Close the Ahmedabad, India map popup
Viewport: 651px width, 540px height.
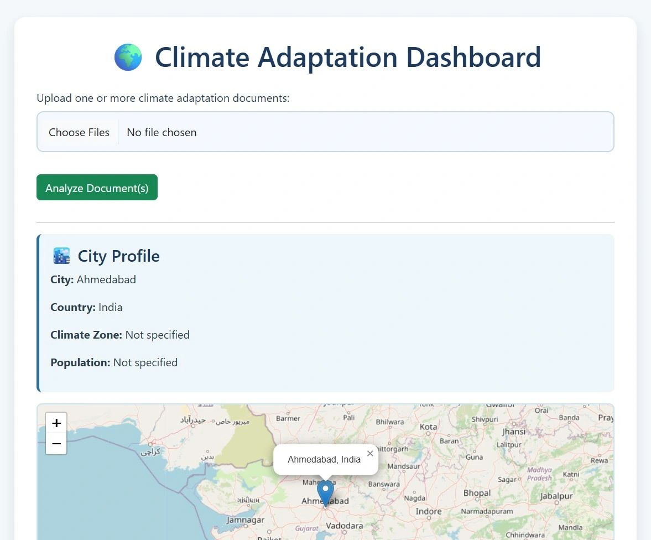point(370,453)
